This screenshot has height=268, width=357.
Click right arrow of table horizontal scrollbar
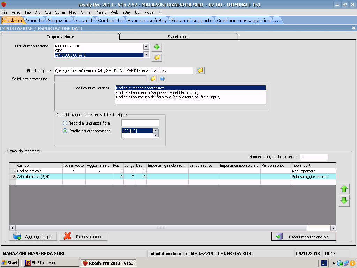point(333,228)
